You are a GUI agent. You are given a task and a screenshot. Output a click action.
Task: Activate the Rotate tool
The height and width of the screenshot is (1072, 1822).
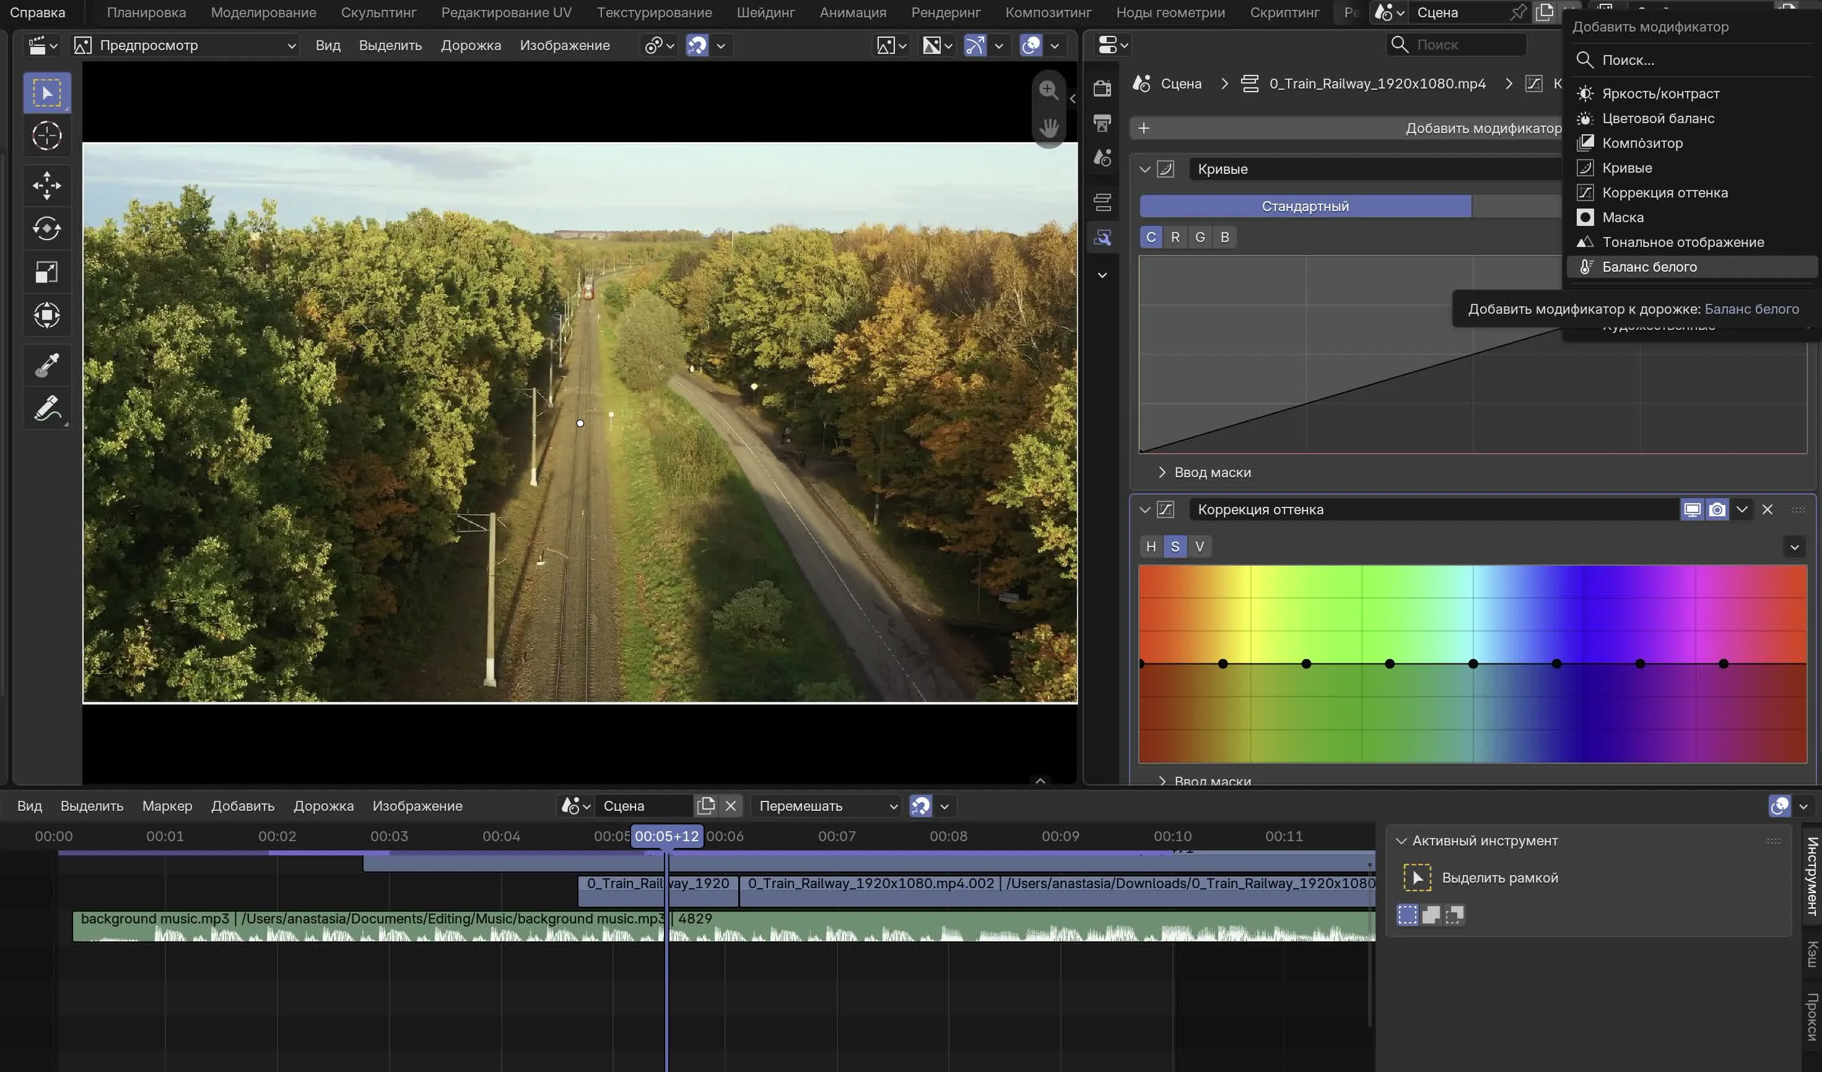pos(47,229)
